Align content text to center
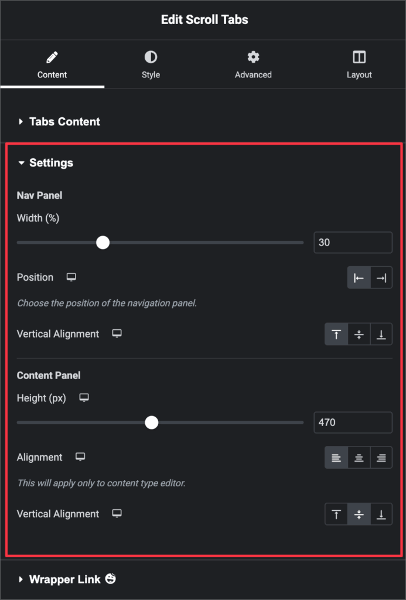 [359, 458]
